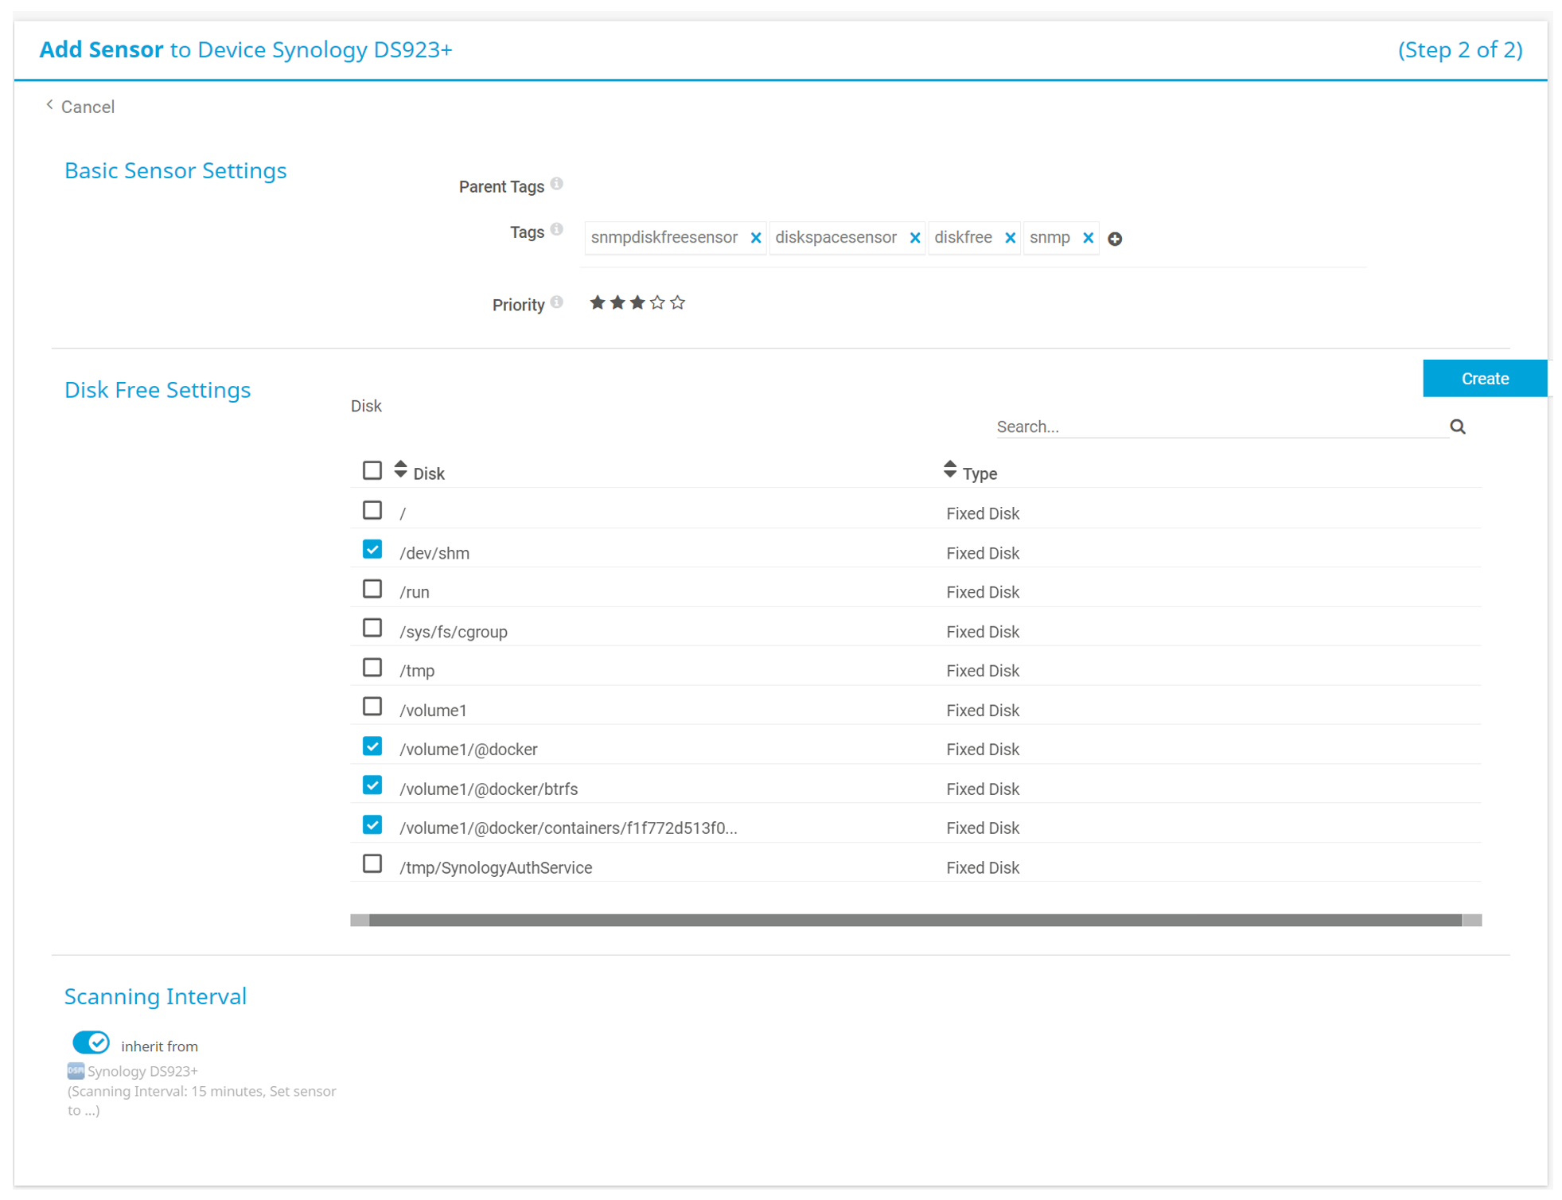Click the Create button
Viewport: 1562px width, 1200px height.
(1484, 379)
